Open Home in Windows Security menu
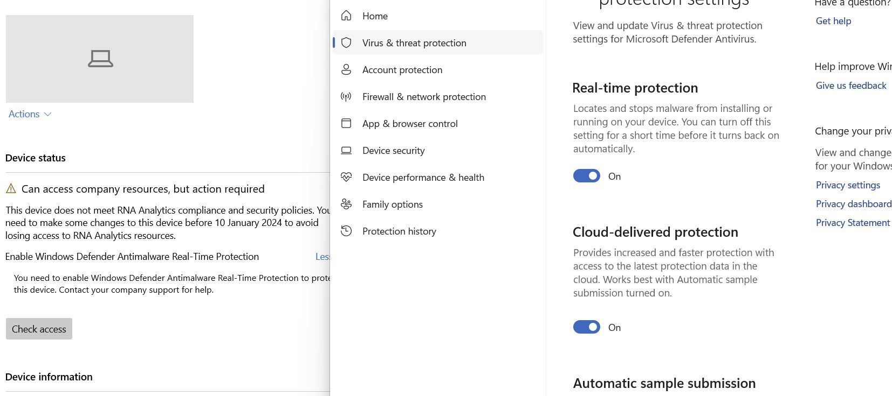Image resolution: width=892 pixels, height=396 pixels. [x=438, y=16]
